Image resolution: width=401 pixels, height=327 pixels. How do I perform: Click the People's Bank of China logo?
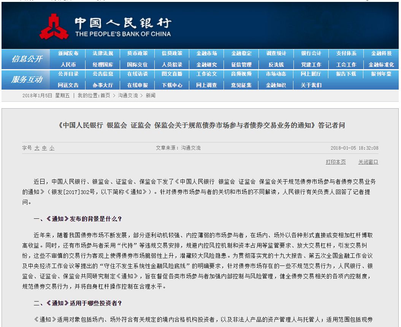click(x=105, y=27)
